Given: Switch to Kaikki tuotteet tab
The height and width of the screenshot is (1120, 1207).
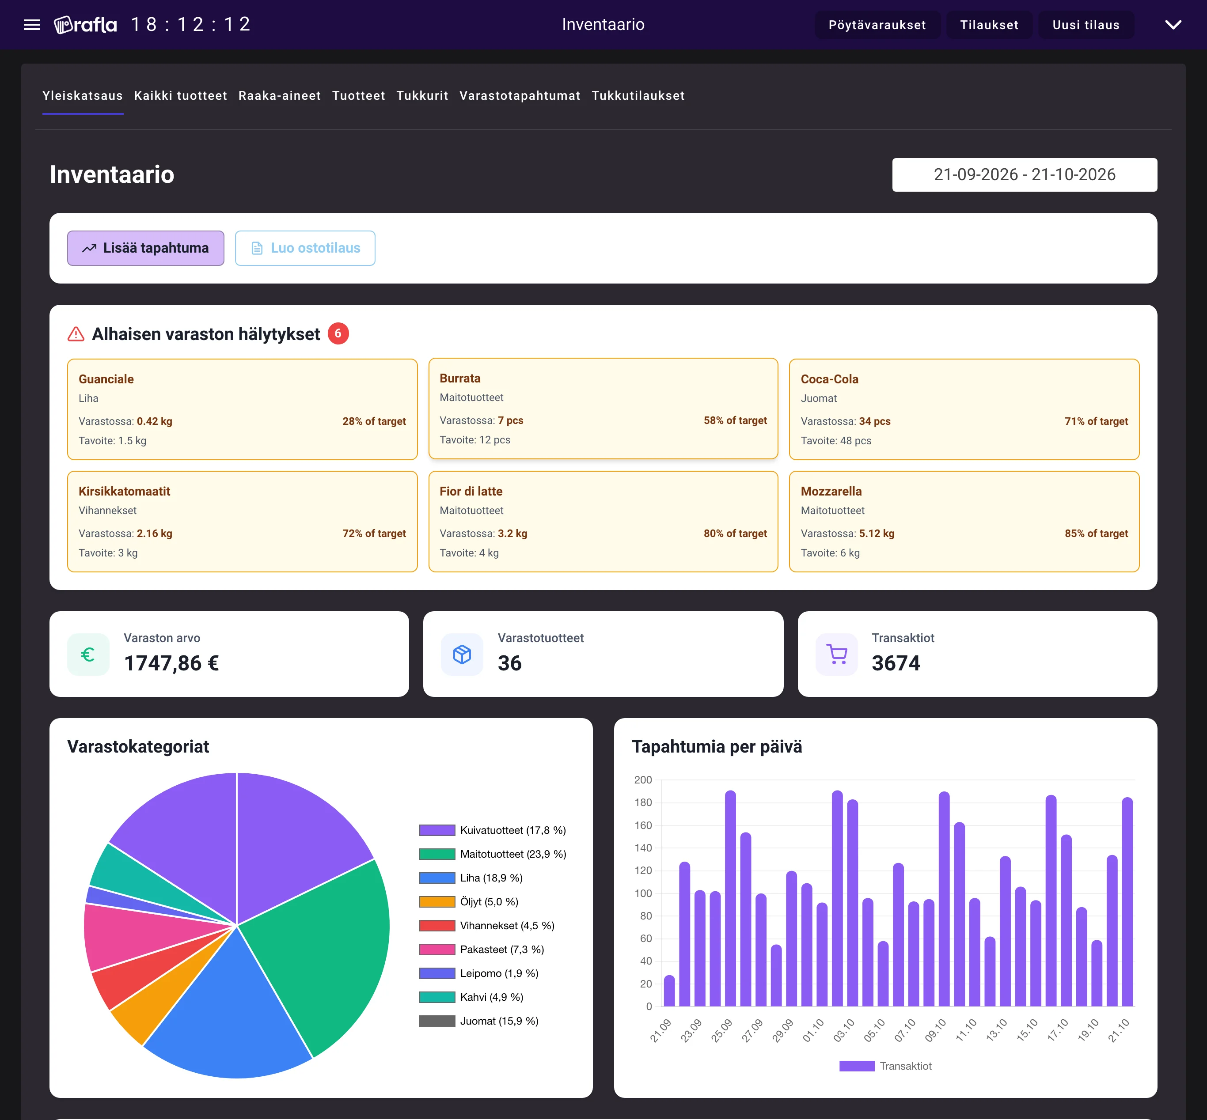Looking at the screenshot, I should pyautogui.click(x=181, y=96).
